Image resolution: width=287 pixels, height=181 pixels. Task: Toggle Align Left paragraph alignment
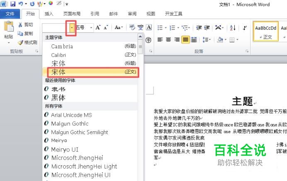[x=160, y=39]
